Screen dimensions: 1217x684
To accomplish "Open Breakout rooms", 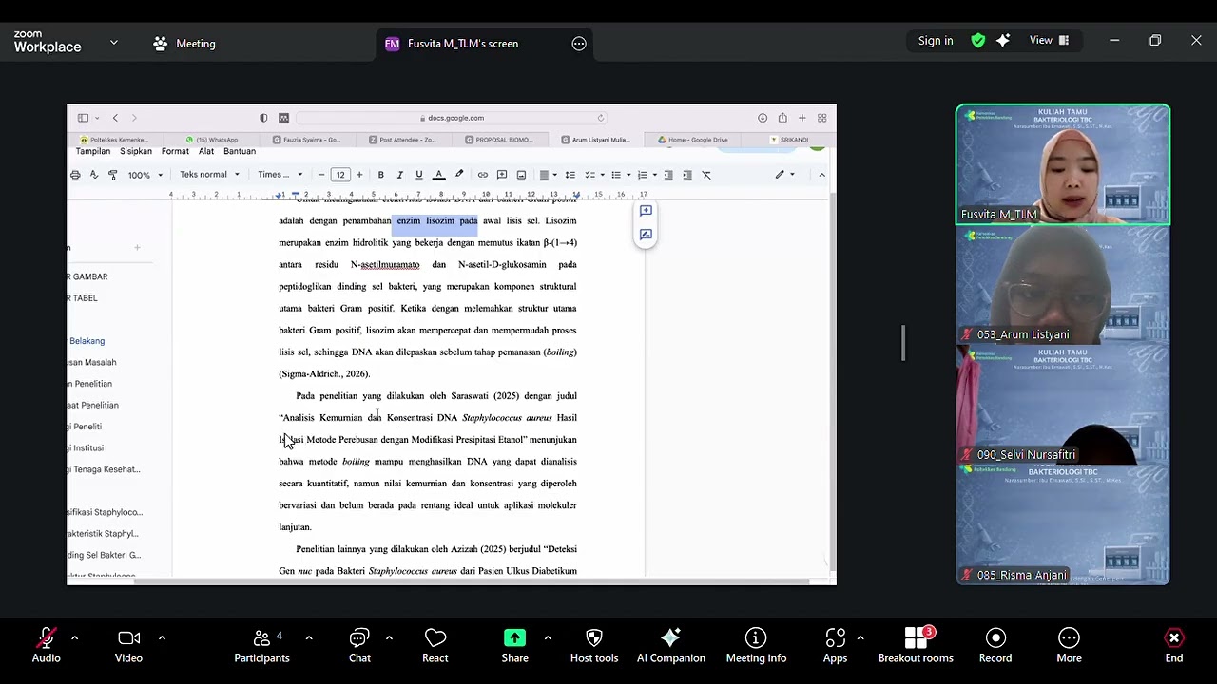I will pyautogui.click(x=916, y=646).
